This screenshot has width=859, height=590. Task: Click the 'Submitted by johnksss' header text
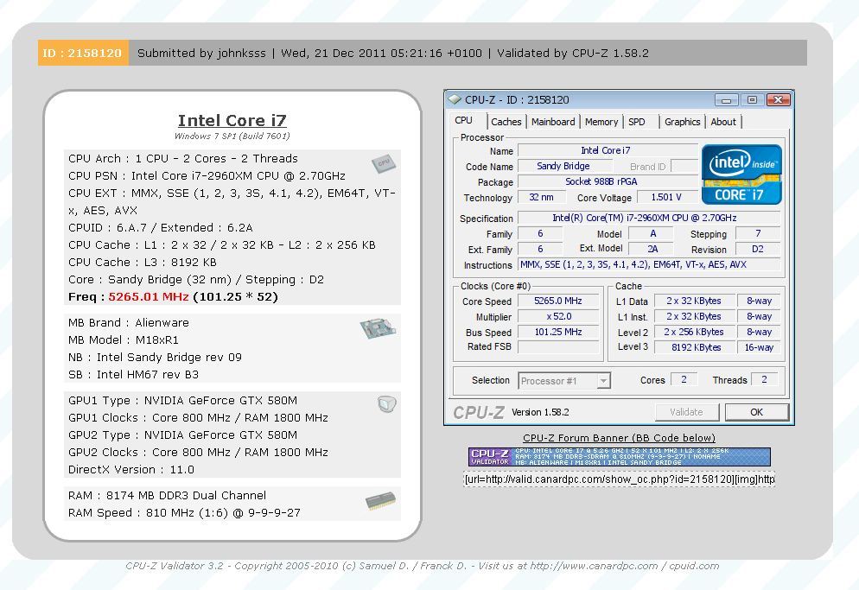(201, 54)
